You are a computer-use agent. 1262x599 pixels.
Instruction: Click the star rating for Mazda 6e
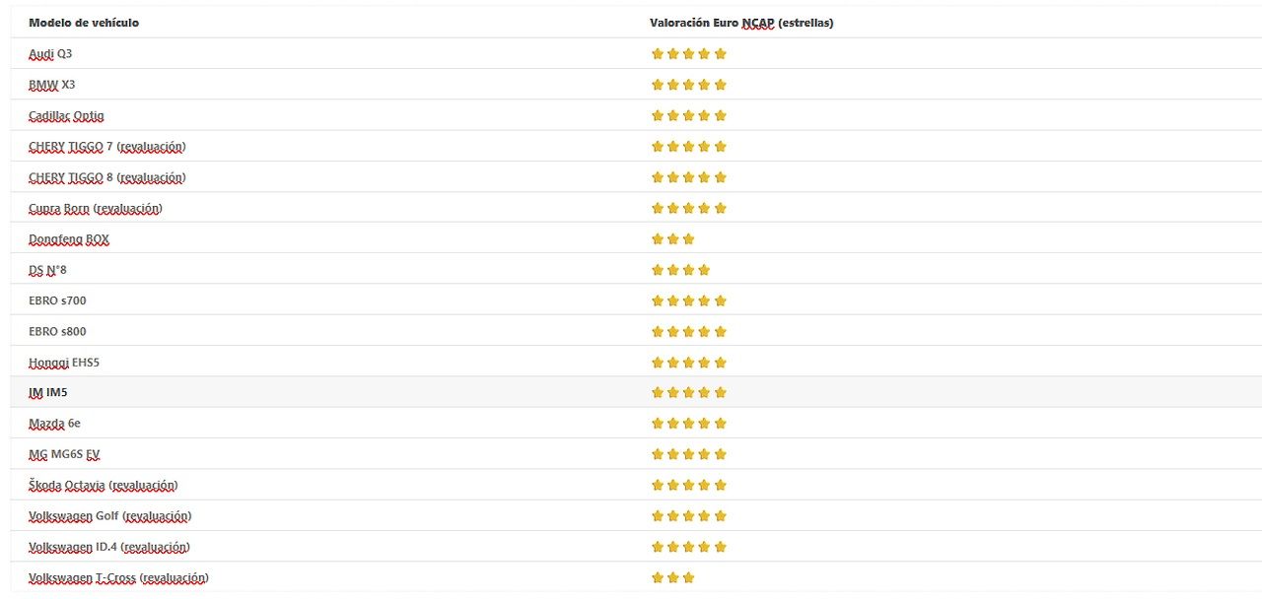(x=688, y=424)
